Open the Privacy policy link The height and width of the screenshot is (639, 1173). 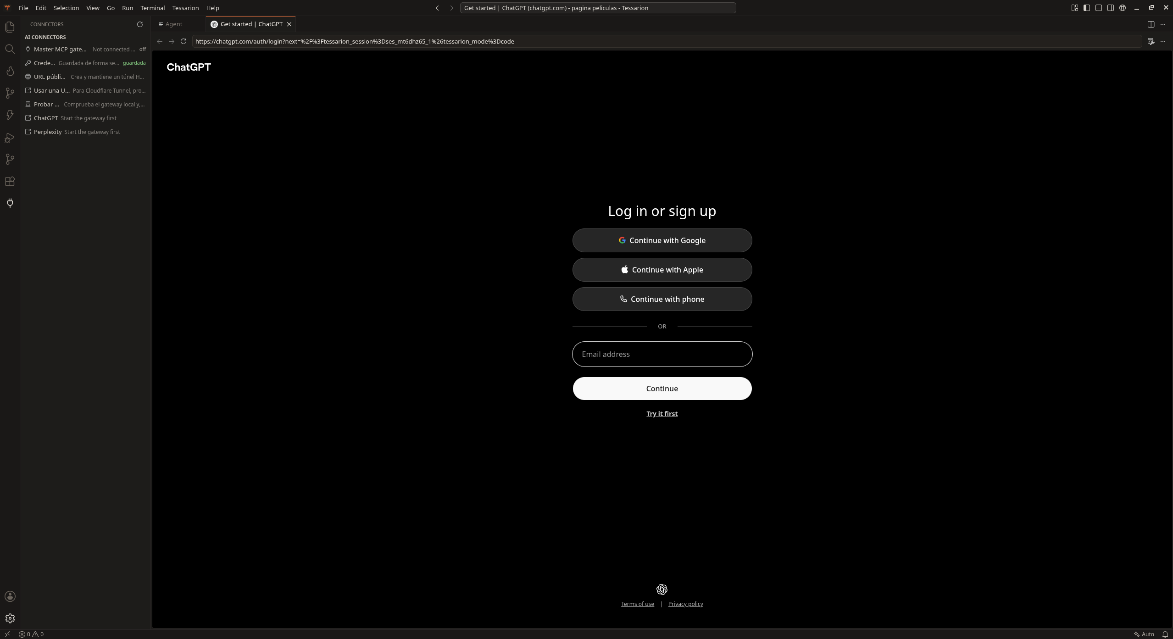point(685,604)
